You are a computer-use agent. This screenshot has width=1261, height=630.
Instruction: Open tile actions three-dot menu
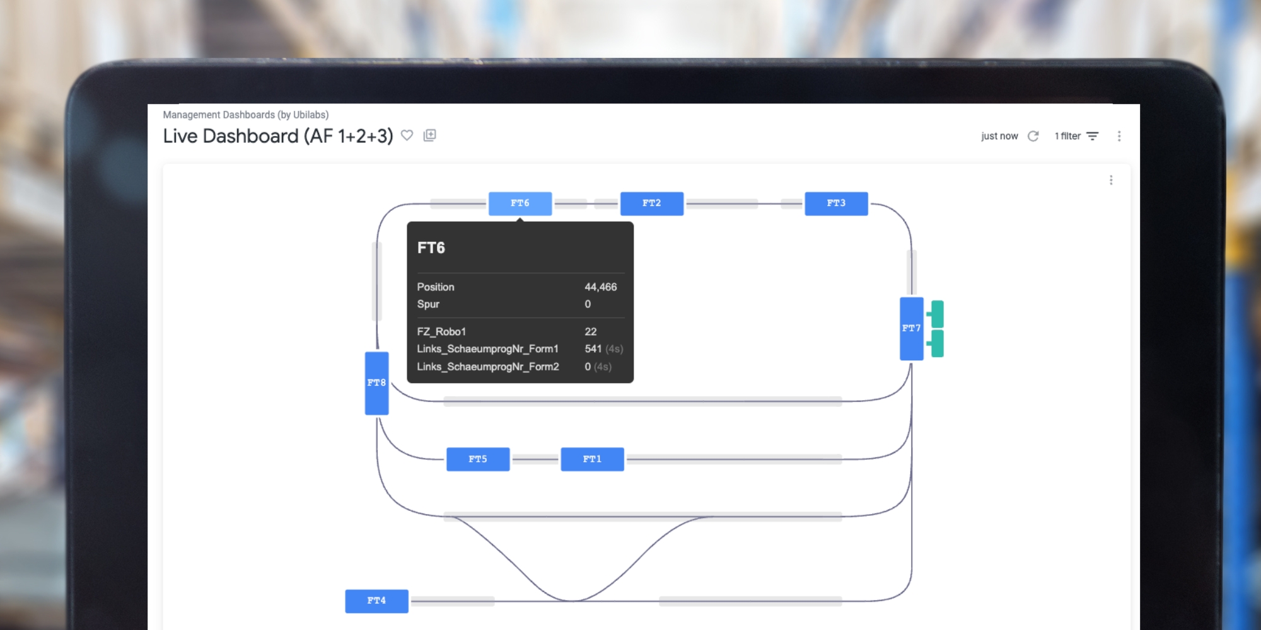[x=1111, y=180]
